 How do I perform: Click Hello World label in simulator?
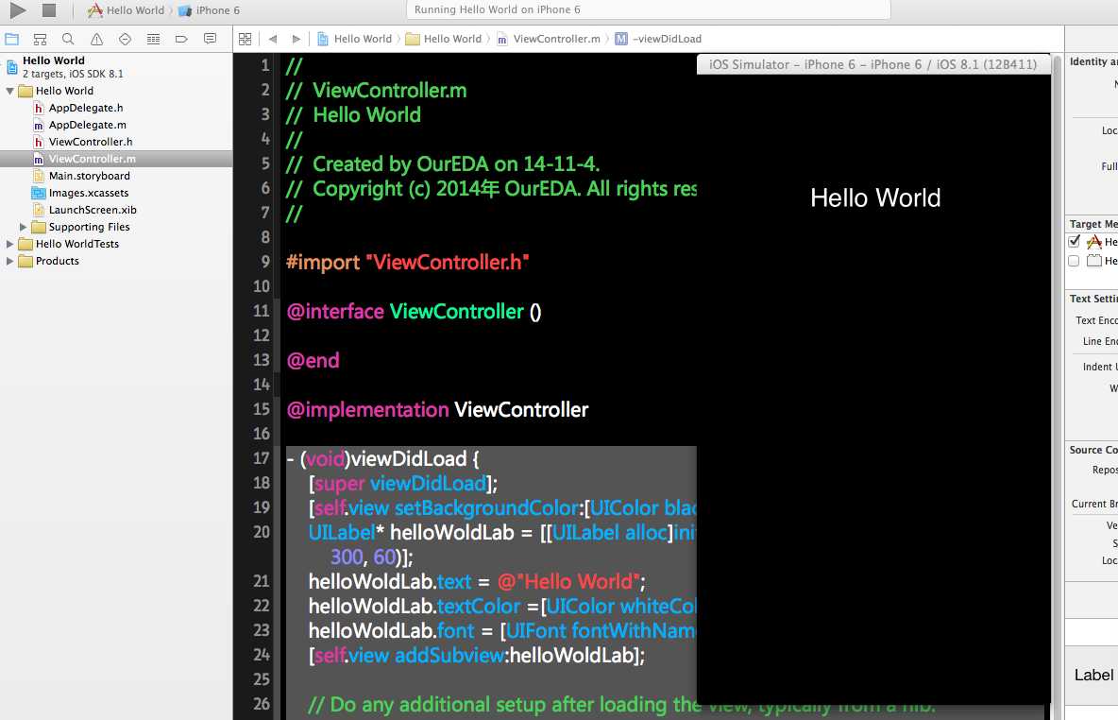875,197
